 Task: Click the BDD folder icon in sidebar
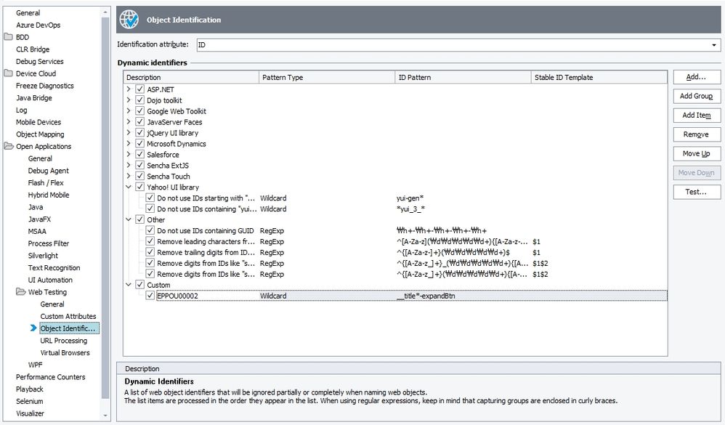click(x=9, y=37)
